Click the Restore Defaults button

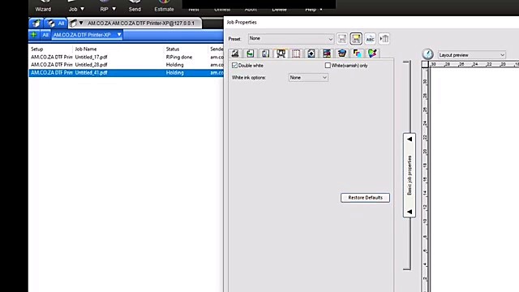click(x=365, y=198)
